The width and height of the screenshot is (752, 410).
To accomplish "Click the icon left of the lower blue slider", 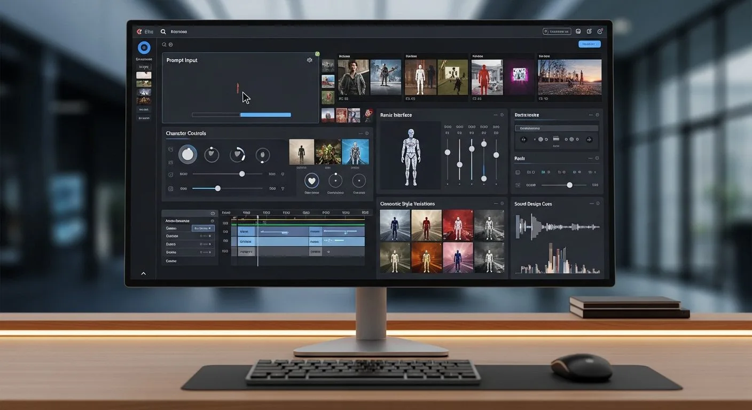I will tap(171, 188).
